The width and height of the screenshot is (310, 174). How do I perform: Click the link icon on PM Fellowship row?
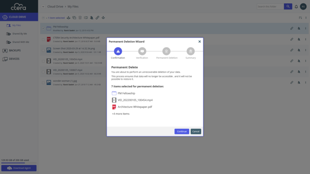pyautogui.click(x=292, y=28)
